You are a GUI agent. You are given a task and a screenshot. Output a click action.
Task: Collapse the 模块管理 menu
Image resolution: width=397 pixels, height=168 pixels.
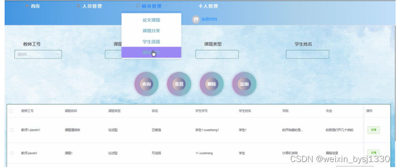coord(152,6)
